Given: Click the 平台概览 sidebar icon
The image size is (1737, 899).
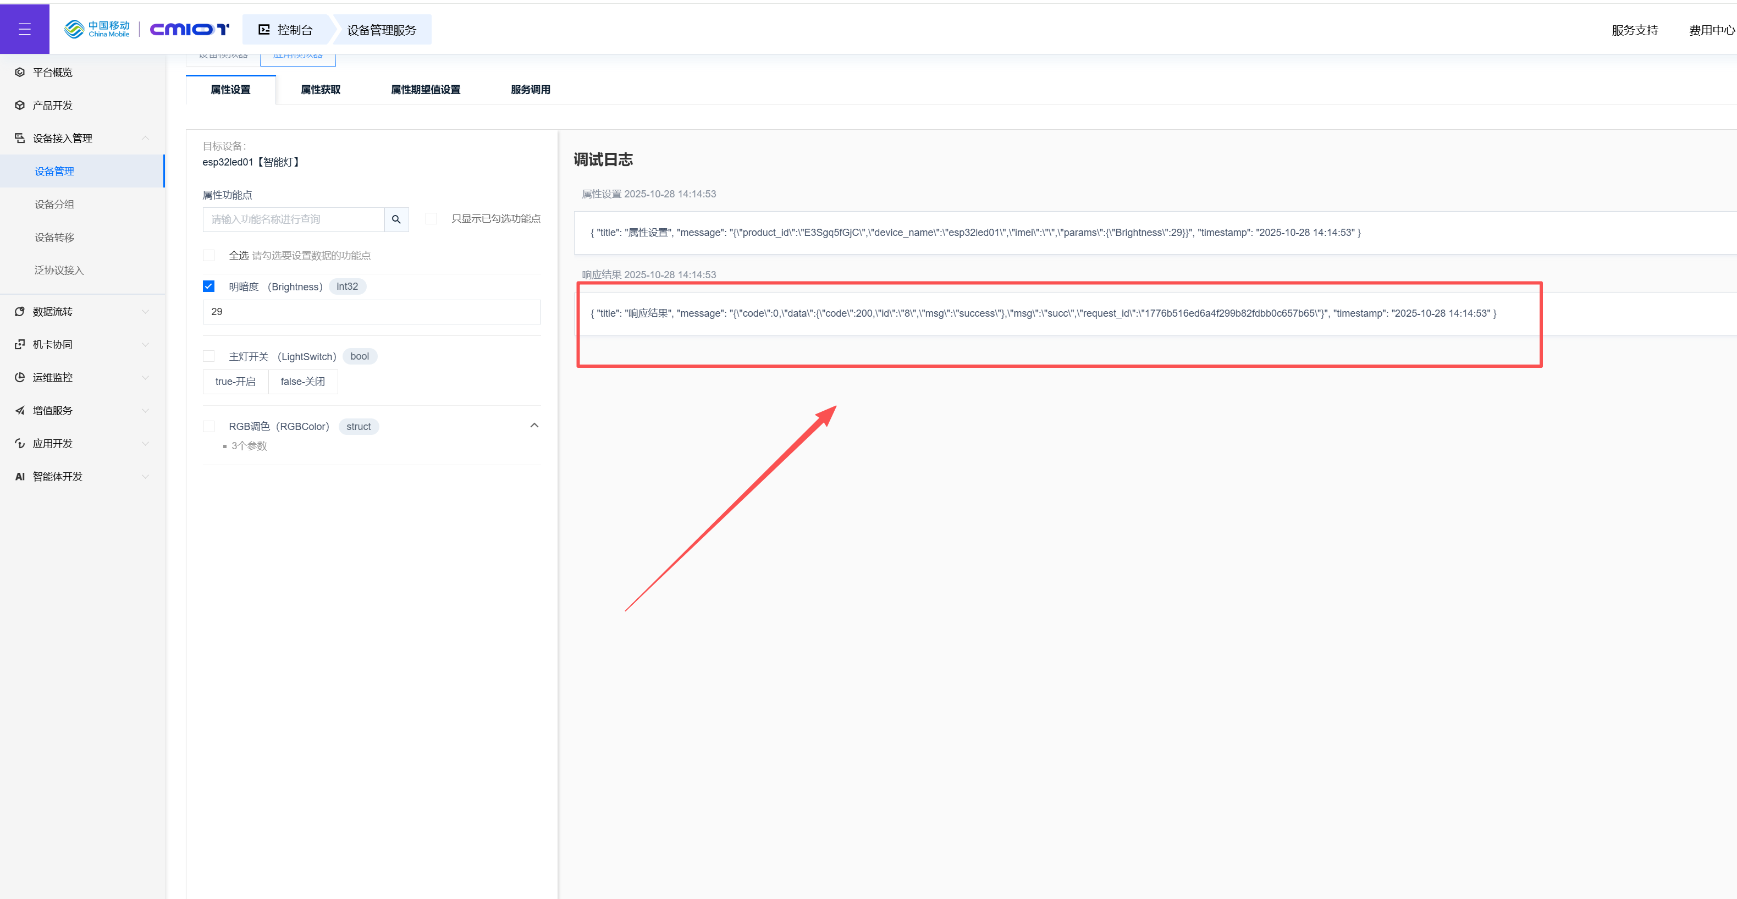Looking at the screenshot, I should 20,72.
